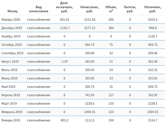This screenshot has height=124, width=165.
Task: Click the 'Долг на начало, руб.' header
Action: point(64,7)
